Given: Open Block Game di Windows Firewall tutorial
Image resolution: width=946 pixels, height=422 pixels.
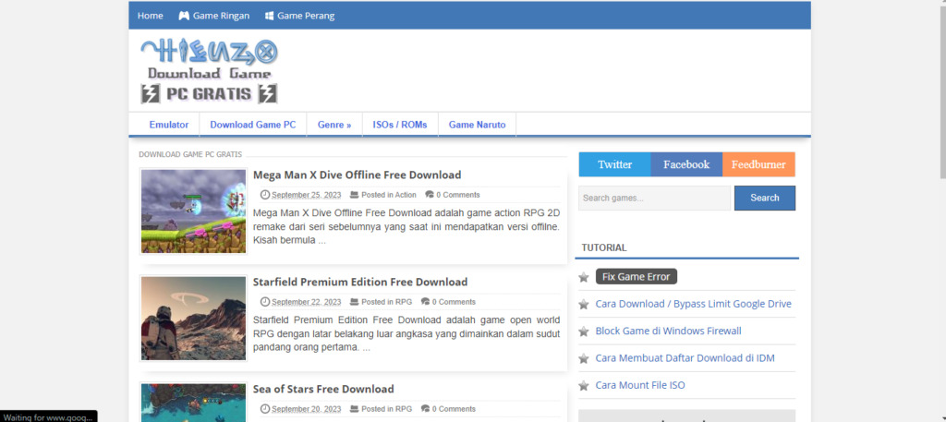Looking at the screenshot, I should pyautogui.click(x=669, y=331).
